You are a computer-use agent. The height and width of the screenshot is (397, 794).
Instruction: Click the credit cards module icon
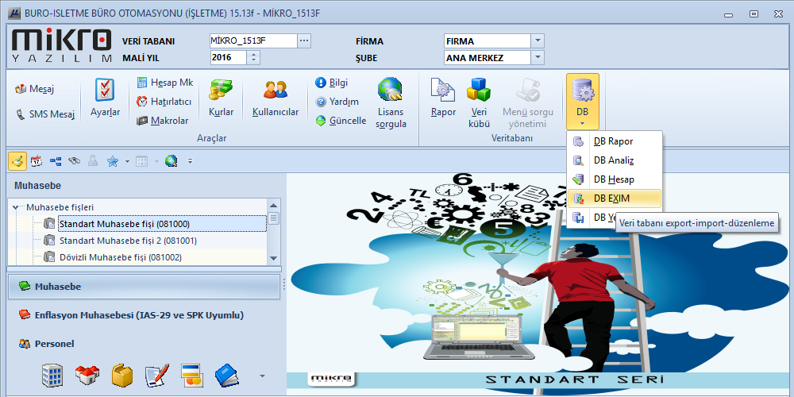pos(192,376)
